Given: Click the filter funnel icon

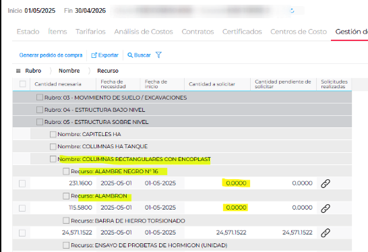Looking at the screenshot, I should [158, 55].
